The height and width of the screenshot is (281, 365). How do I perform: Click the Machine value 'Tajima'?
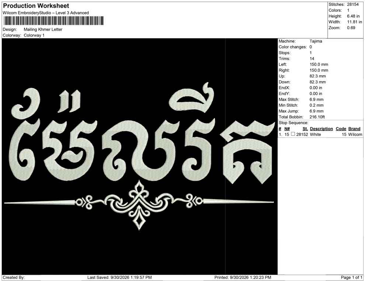(316, 41)
